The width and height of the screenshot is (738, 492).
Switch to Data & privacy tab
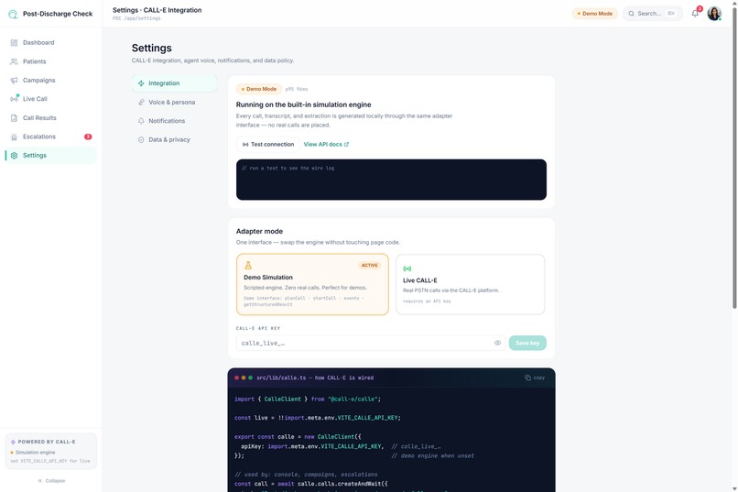(175, 140)
